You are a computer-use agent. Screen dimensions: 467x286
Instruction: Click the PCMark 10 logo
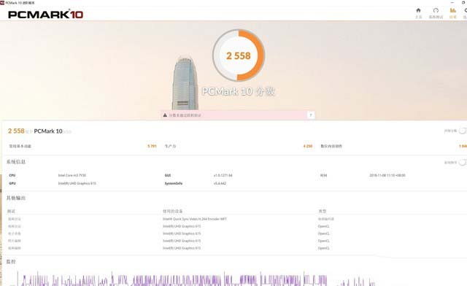(45, 15)
